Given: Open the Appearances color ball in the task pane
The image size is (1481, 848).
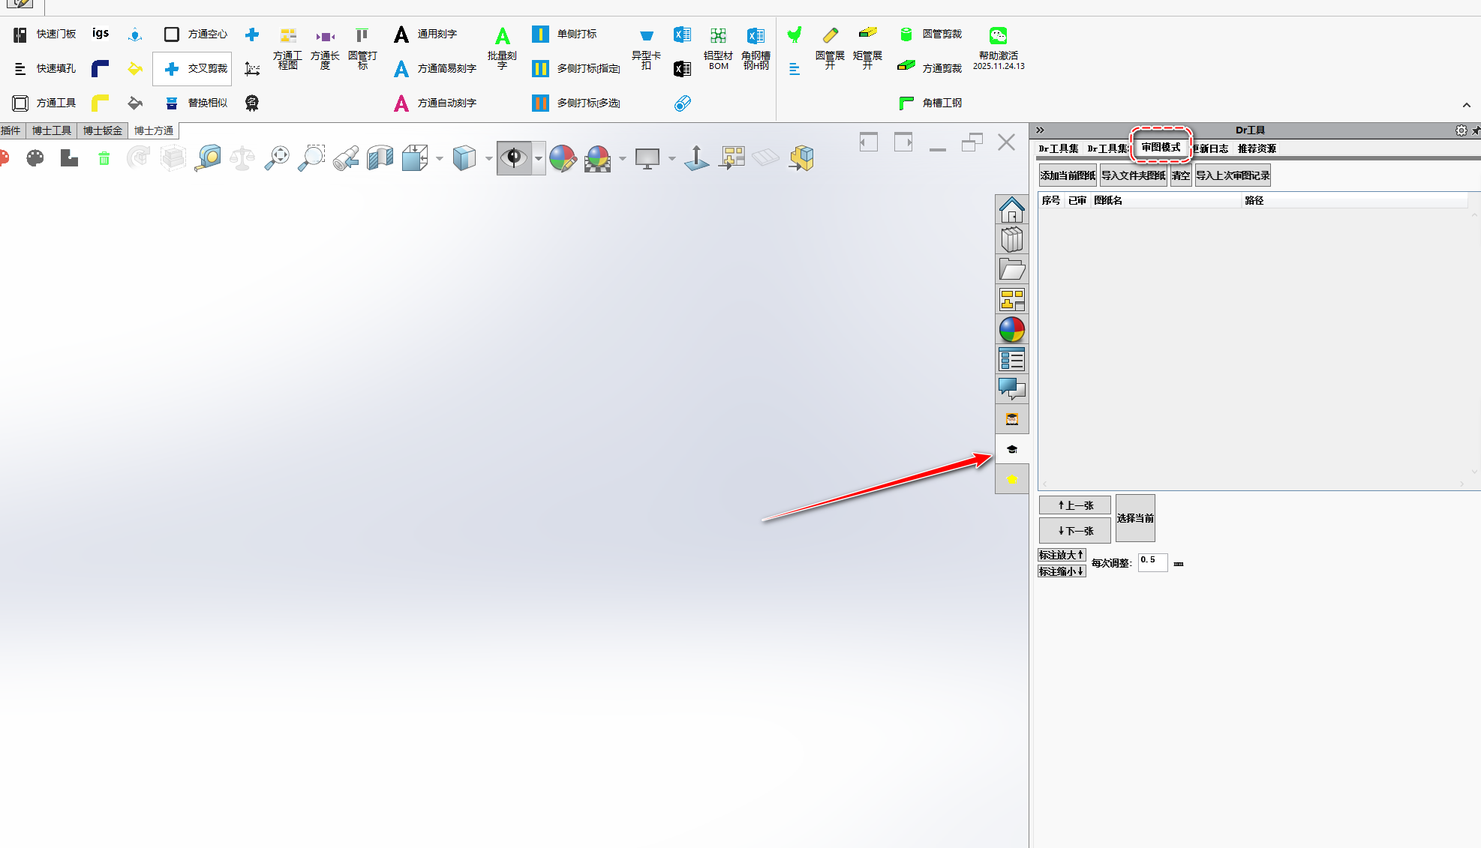Looking at the screenshot, I should pyautogui.click(x=1011, y=330).
